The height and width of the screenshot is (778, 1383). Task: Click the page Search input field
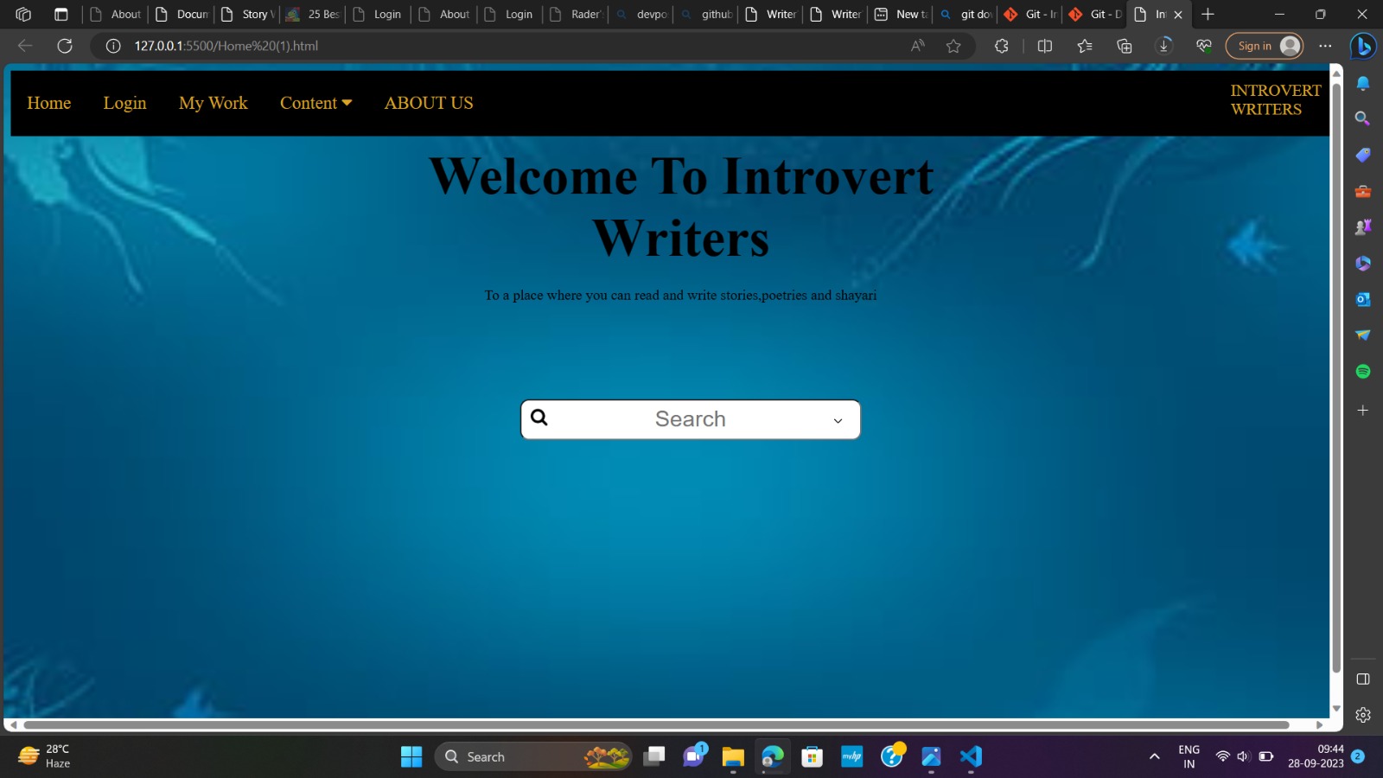tap(691, 419)
